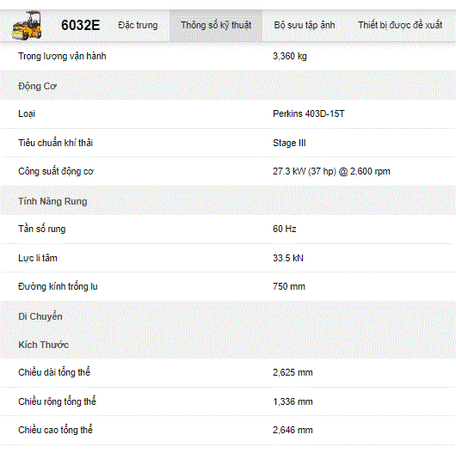
Task: Click the 6032E roller thumbnail image
Action: tap(27, 25)
